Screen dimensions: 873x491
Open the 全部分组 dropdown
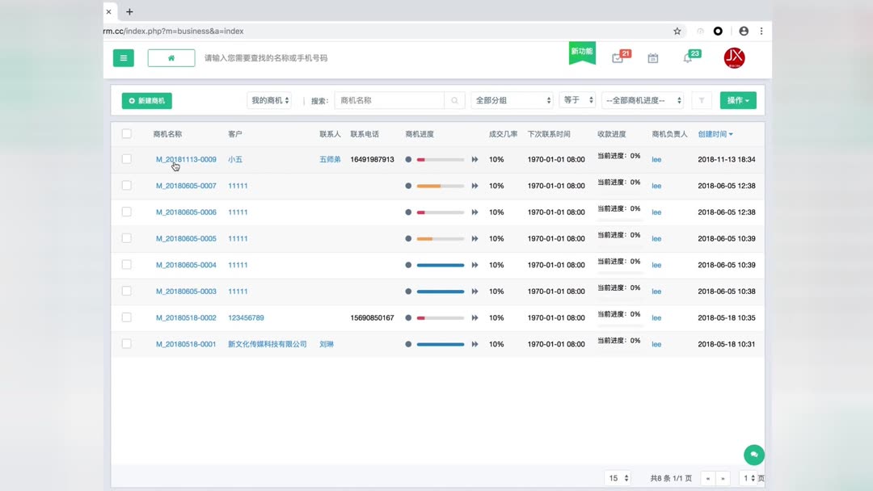(x=512, y=99)
